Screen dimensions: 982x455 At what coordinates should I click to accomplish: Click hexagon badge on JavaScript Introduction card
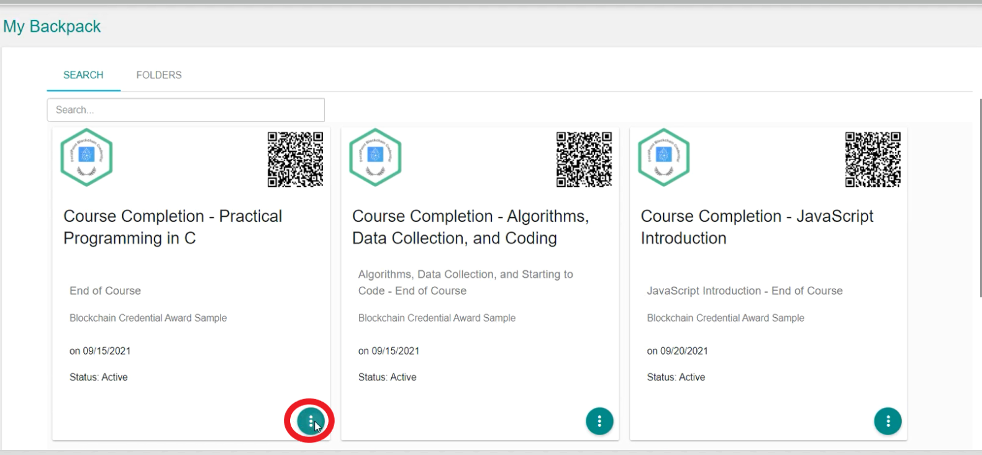point(664,157)
